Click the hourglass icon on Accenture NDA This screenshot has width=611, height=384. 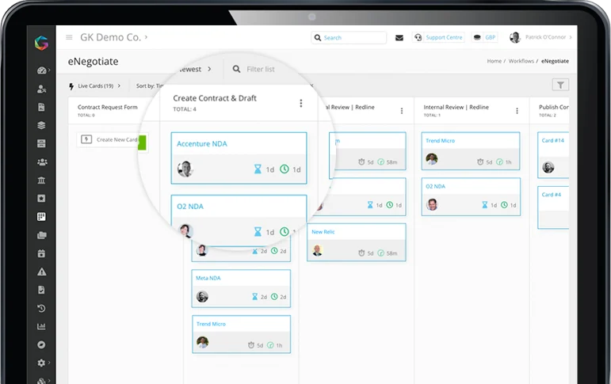(258, 169)
